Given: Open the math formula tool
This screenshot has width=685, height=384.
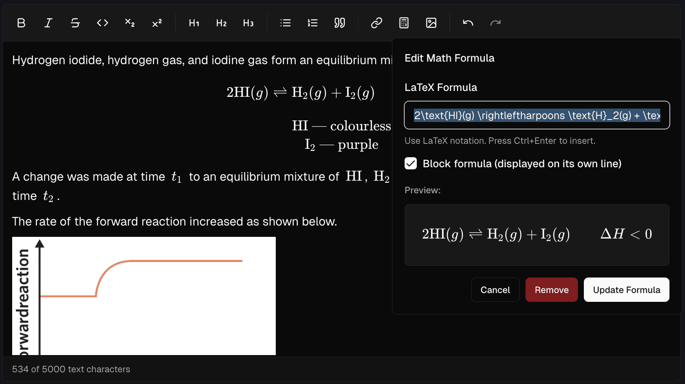Looking at the screenshot, I should coord(403,23).
